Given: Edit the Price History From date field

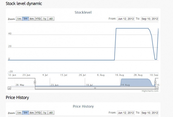Looking at the screenshot, I should point(126,113).
